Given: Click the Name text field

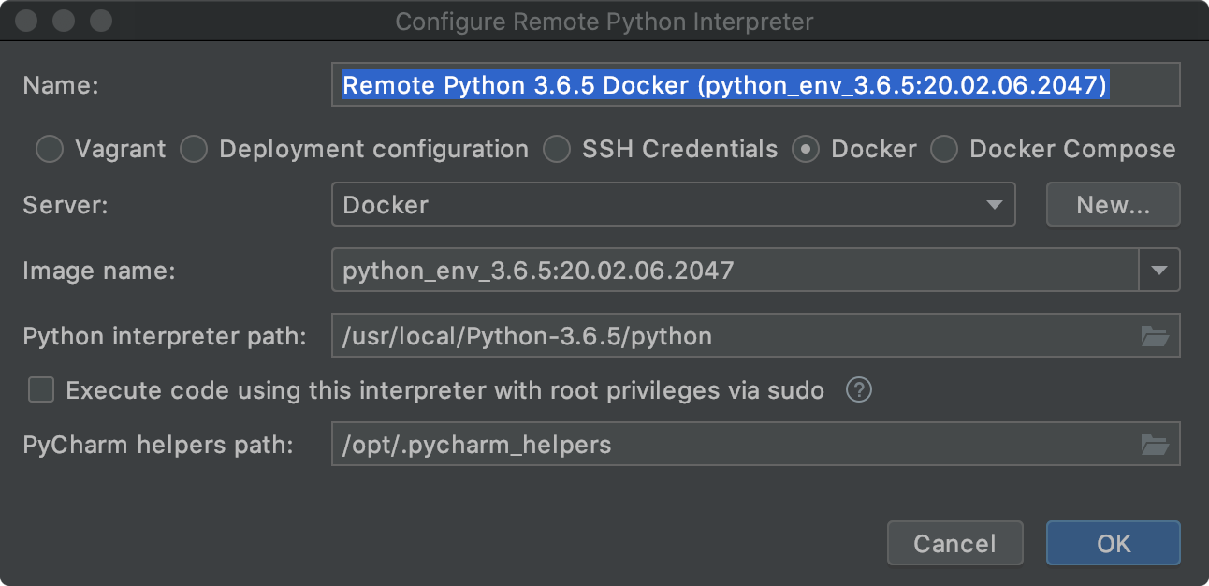Looking at the screenshot, I should click(x=754, y=86).
